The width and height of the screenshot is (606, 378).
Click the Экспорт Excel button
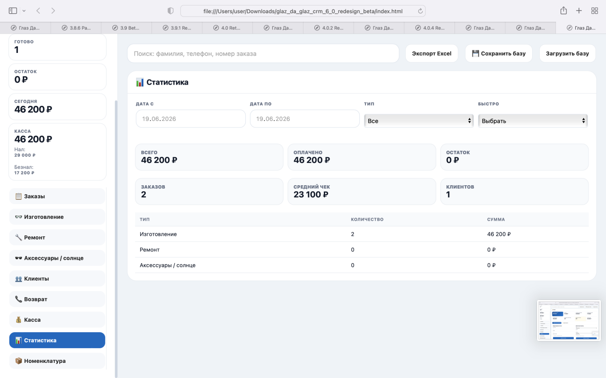[x=432, y=53]
